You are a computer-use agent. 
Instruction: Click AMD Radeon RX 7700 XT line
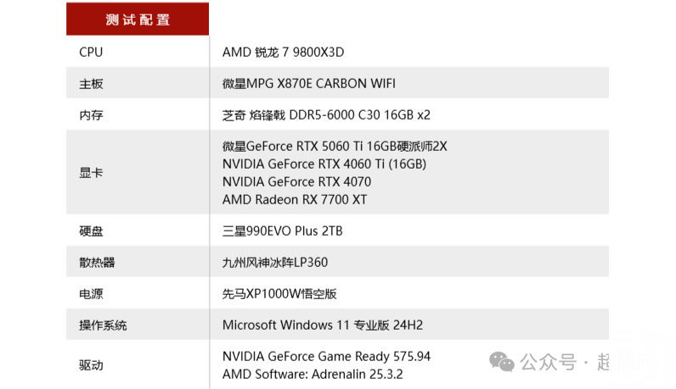coord(295,200)
